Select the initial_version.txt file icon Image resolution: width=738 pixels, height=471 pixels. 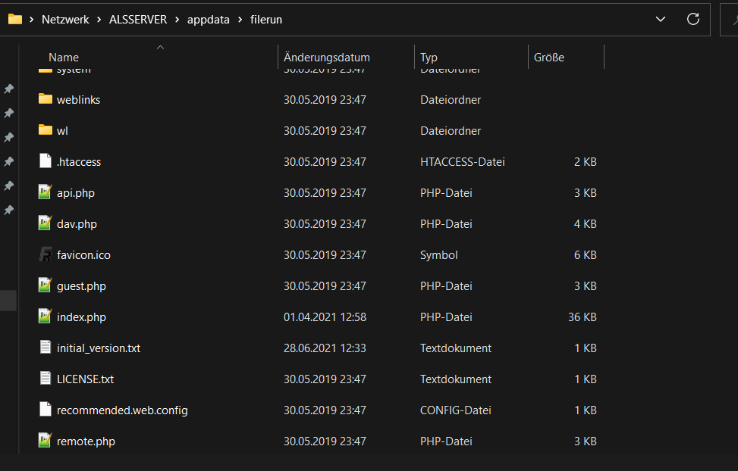pos(46,347)
